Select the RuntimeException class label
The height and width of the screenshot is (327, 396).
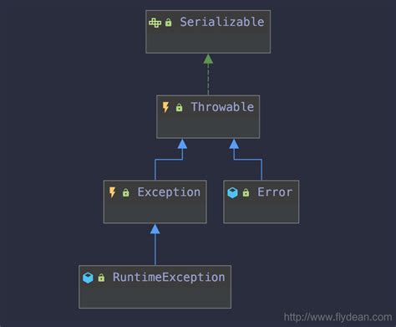coord(169,278)
